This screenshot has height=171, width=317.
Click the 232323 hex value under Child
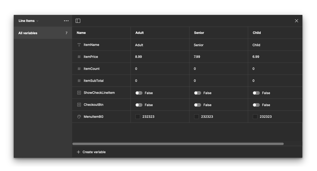pyautogui.click(x=266, y=117)
